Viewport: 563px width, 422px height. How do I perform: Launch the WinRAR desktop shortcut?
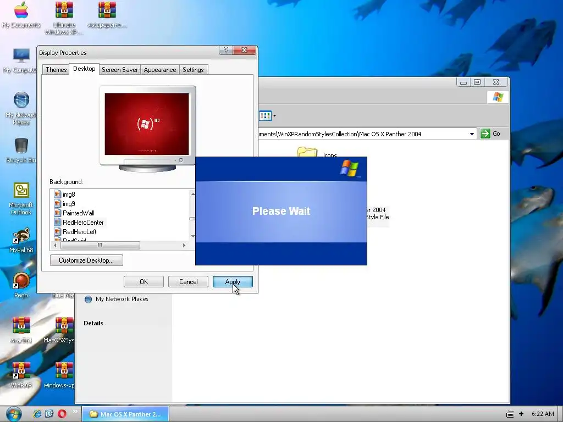pyautogui.click(x=21, y=375)
